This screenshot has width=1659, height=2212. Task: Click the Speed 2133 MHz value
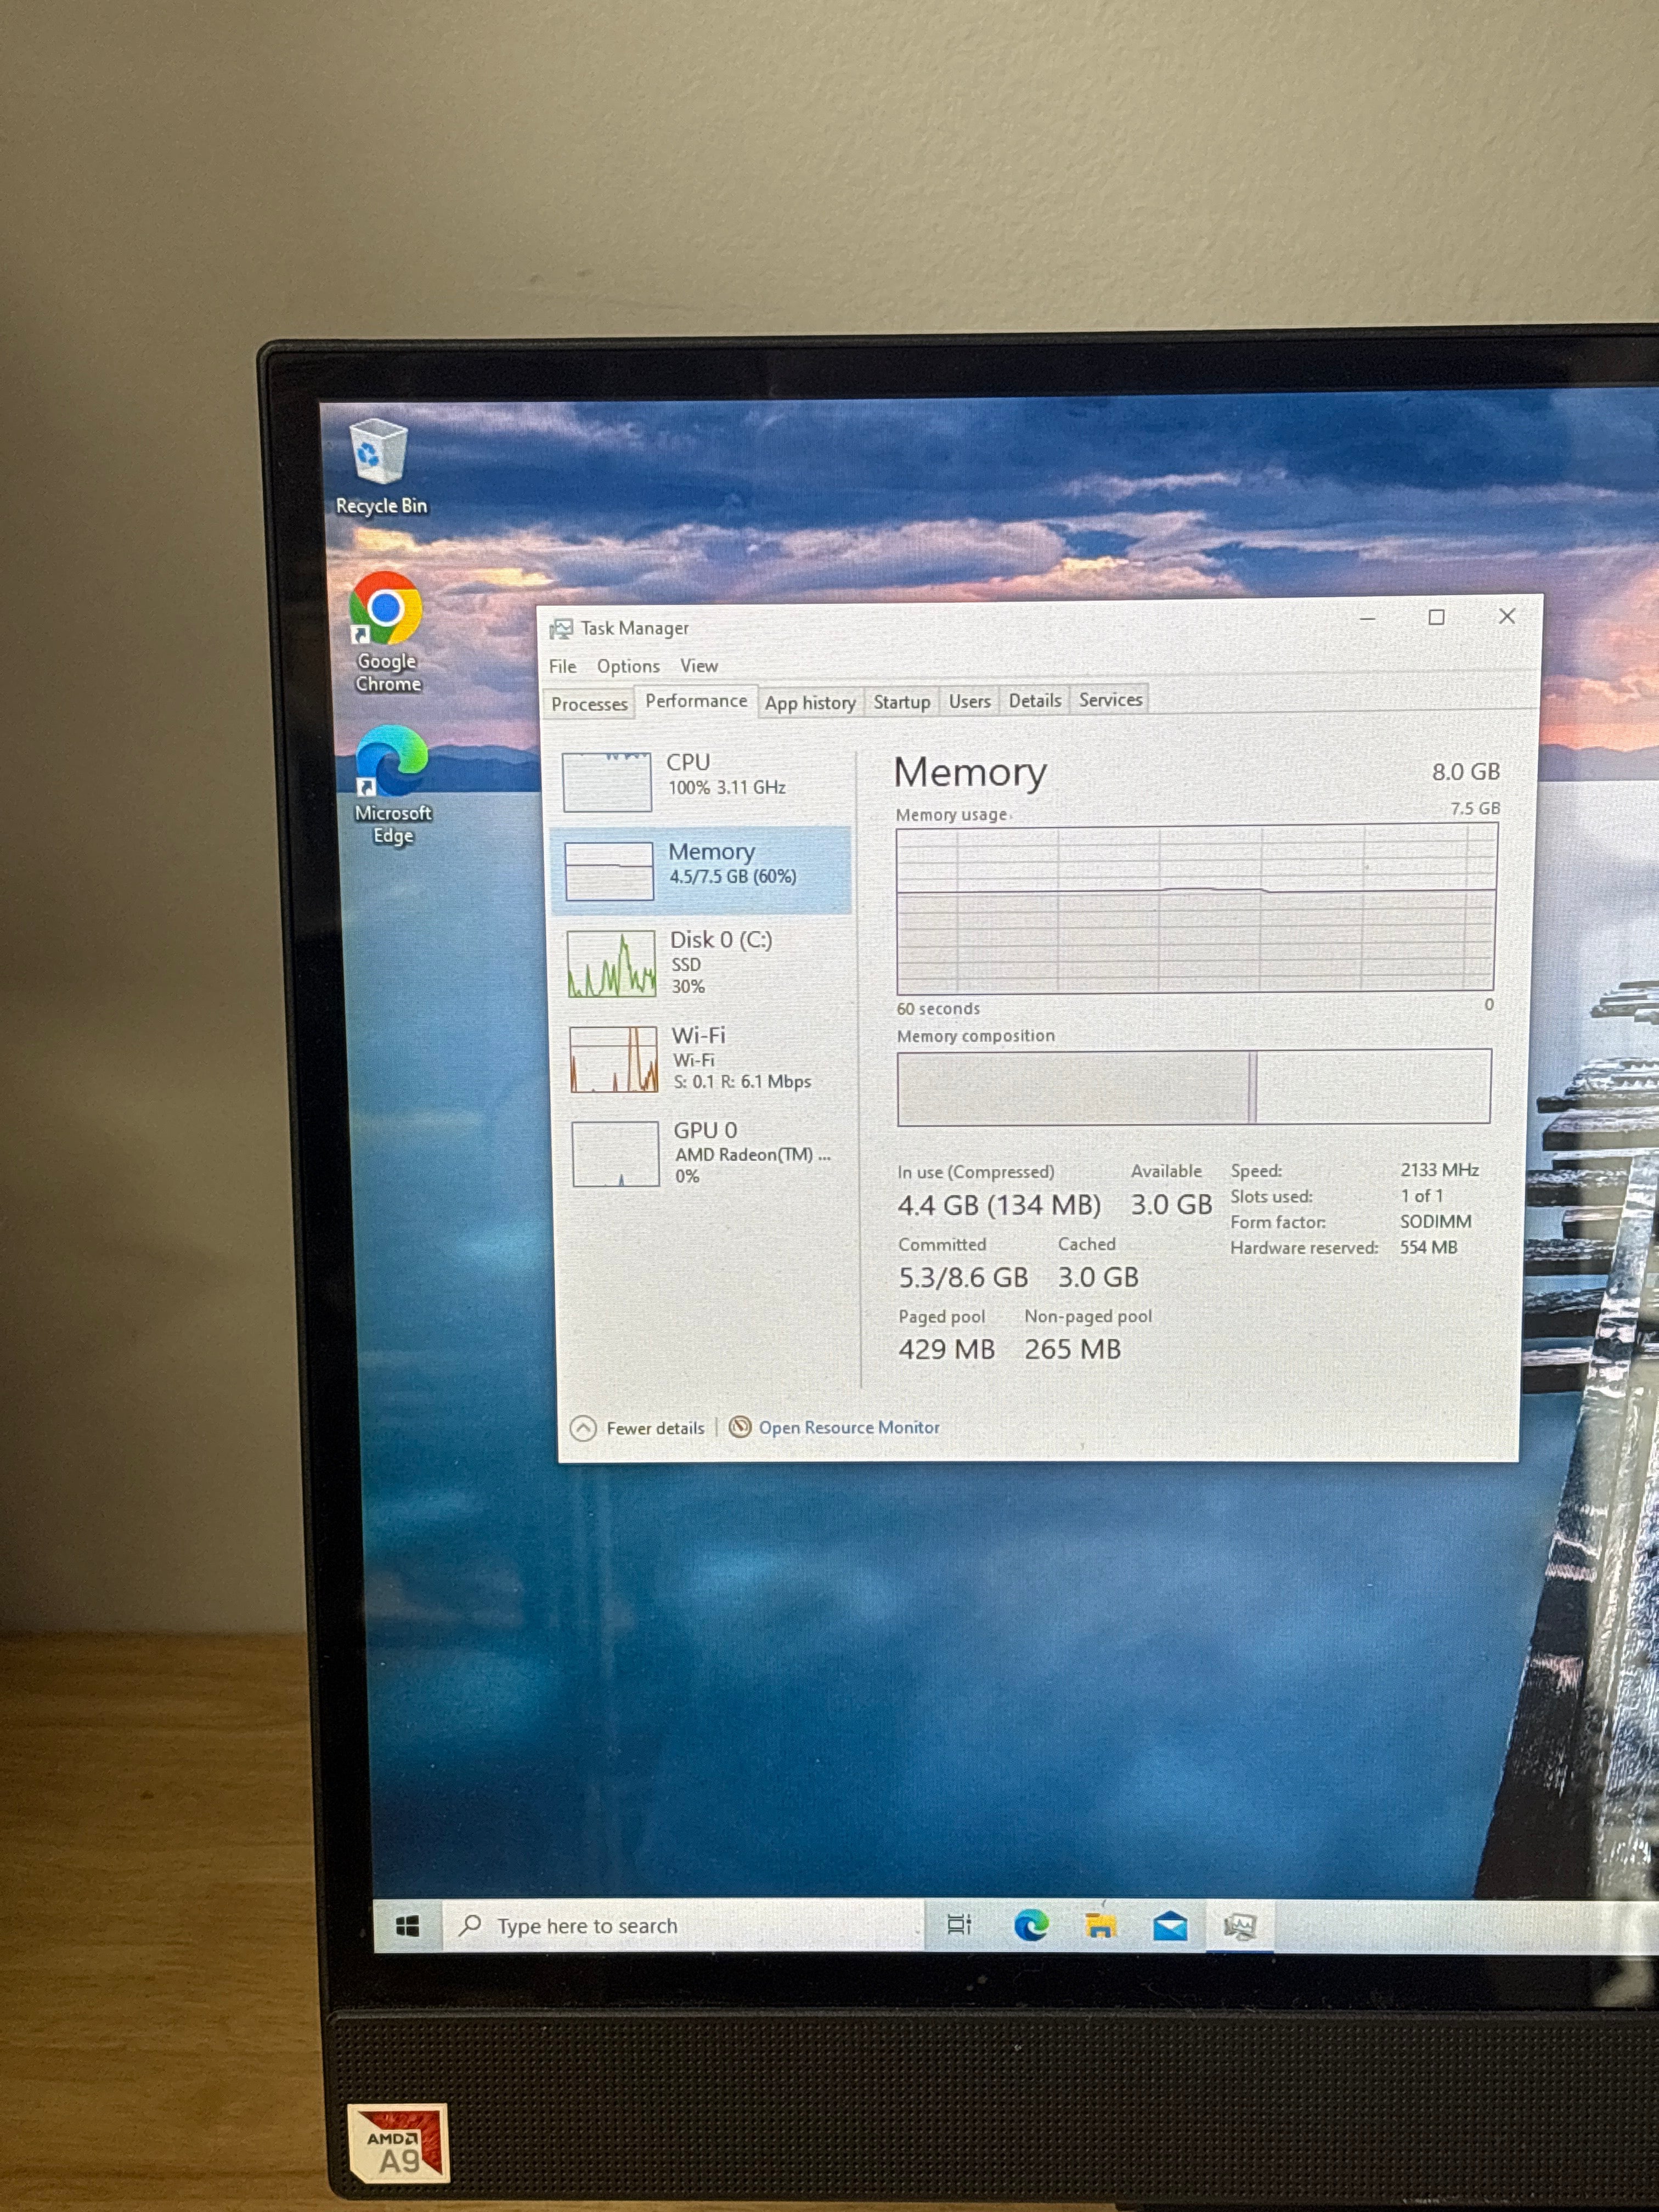pos(1439,1169)
